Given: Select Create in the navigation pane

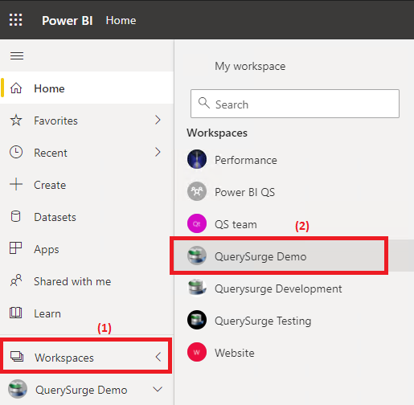Looking at the screenshot, I should point(87,185).
